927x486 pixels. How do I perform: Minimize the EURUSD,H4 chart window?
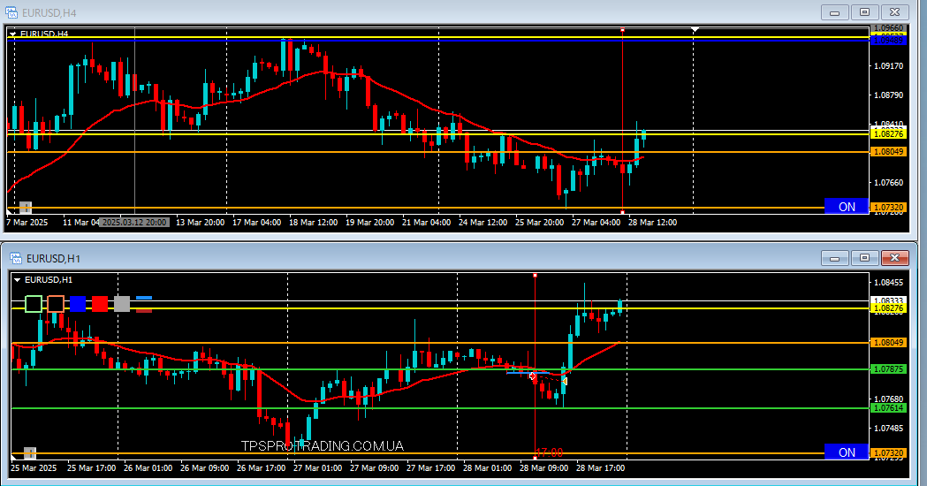(x=833, y=12)
